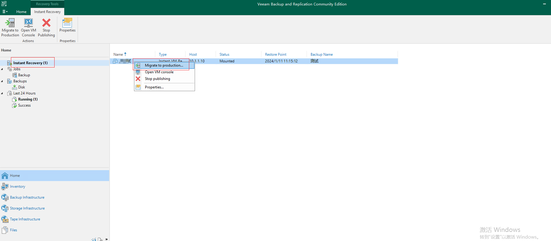The width and height of the screenshot is (551, 241).
Task: Click the Inventory icon
Action: point(5,187)
